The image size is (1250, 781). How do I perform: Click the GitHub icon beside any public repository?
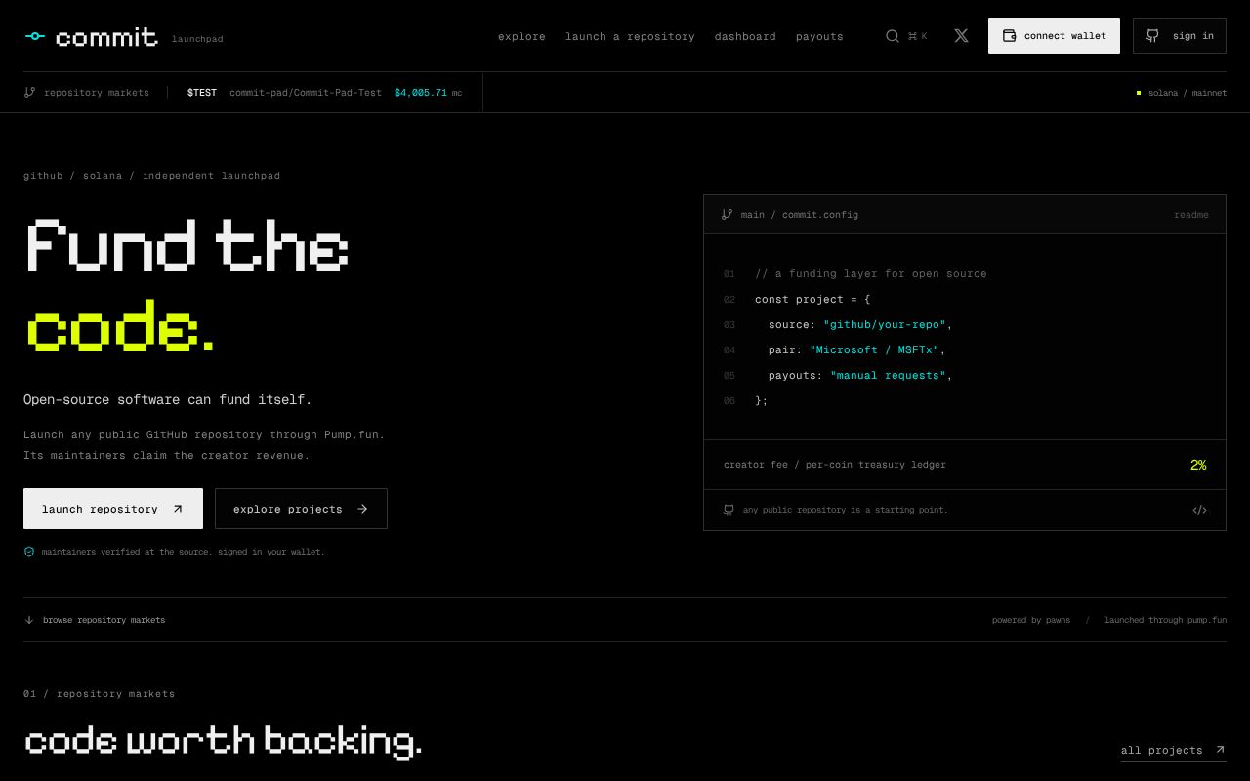[x=729, y=510]
